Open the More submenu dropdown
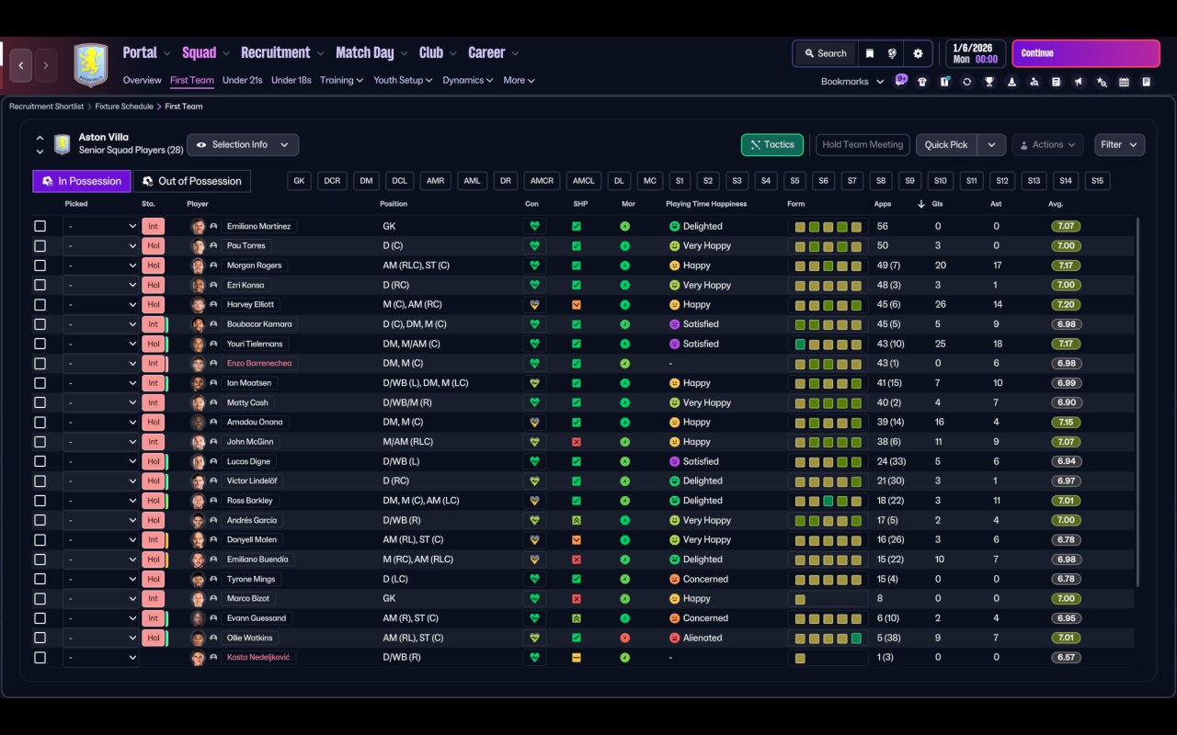Viewport: 1177px width, 735px height. (519, 80)
